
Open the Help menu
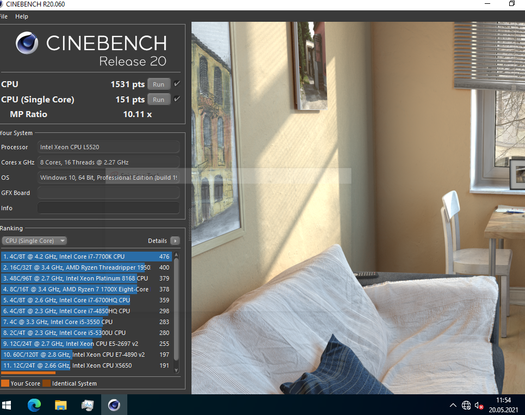[21, 16]
